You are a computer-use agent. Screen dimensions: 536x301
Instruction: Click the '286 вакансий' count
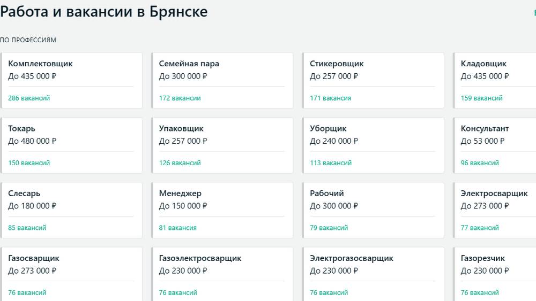pos(29,98)
